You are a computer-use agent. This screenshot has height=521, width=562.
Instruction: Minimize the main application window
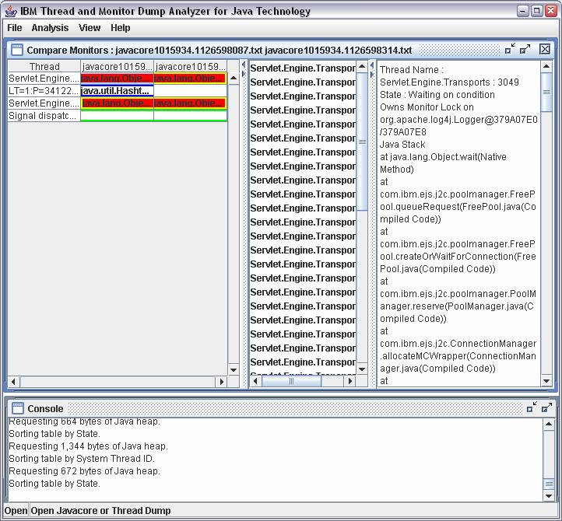click(523, 11)
